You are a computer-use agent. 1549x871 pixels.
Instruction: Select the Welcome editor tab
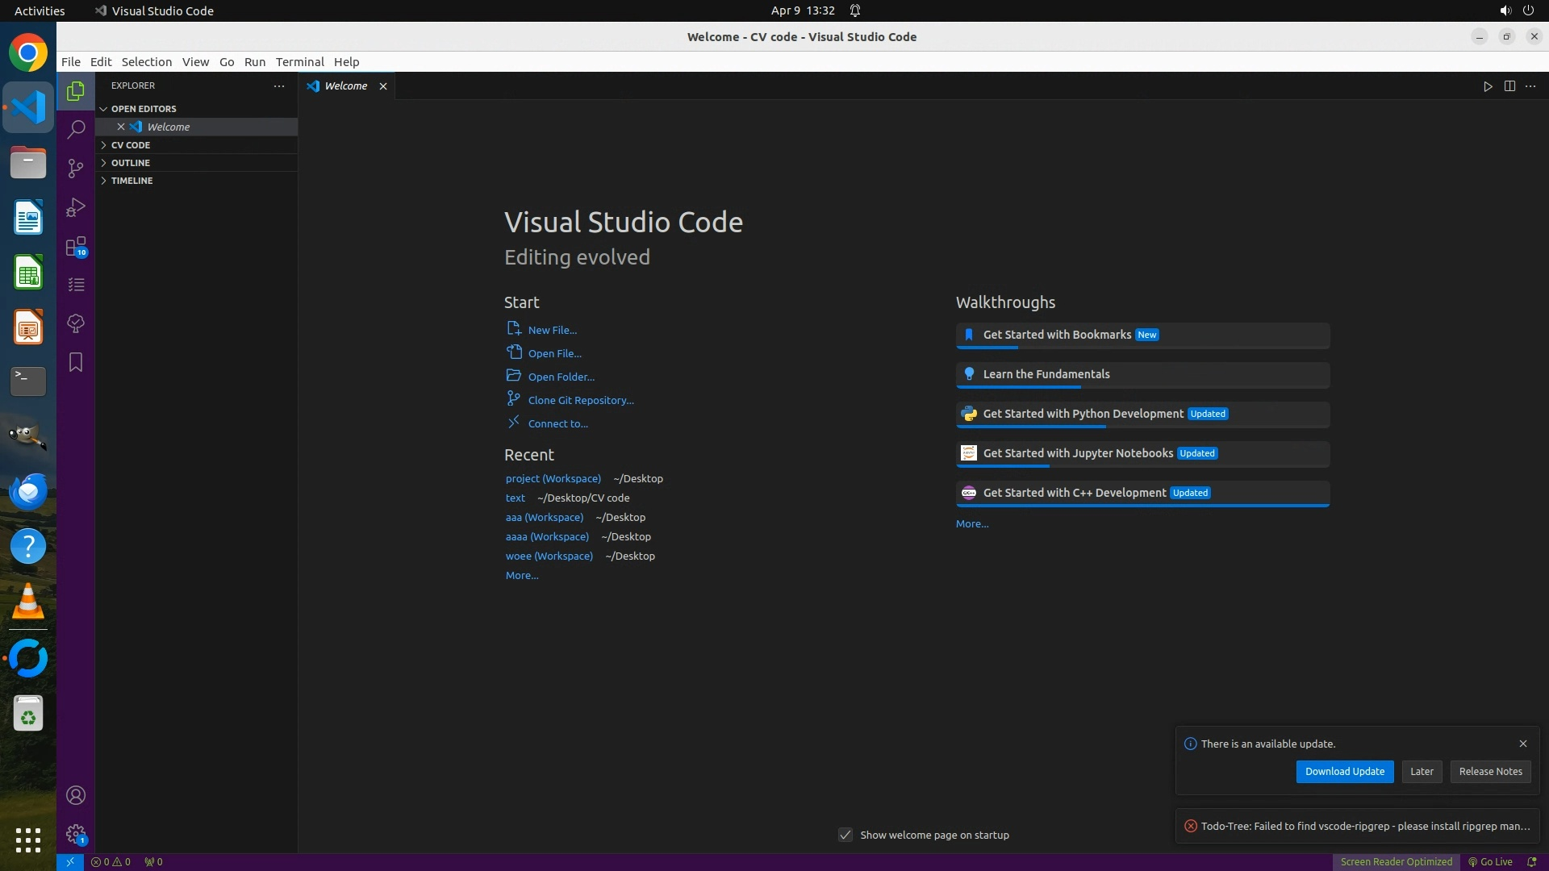(345, 86)
